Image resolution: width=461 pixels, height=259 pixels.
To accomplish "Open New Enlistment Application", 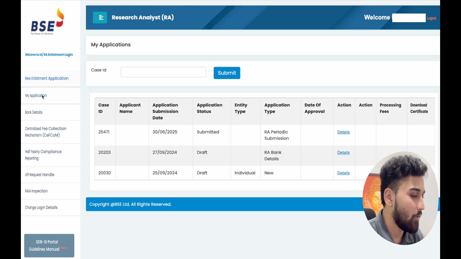I will click(47, 78).
